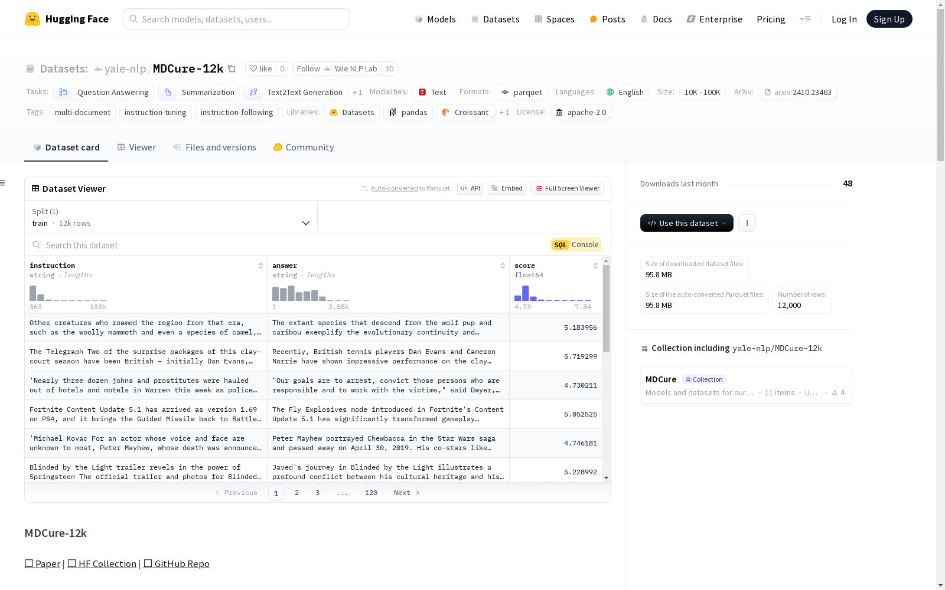Viewport: 945px width, 590px height.
Task: Focus the top search models field
Action: 236,19
